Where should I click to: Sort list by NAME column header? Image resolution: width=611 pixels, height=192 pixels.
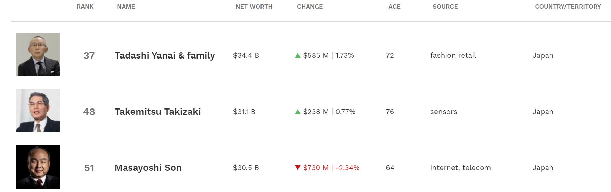[x=126, y=7]
